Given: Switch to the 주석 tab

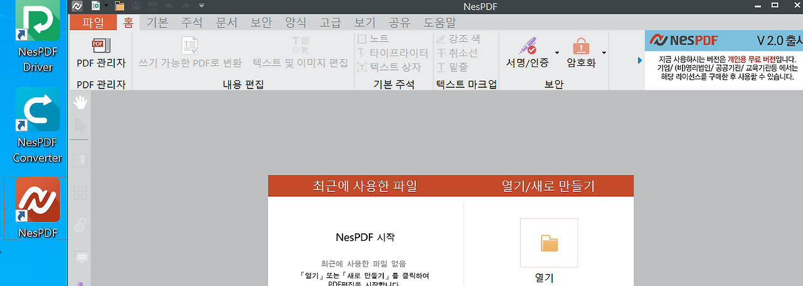Looking at the screenshot, I should coord(192,23).
